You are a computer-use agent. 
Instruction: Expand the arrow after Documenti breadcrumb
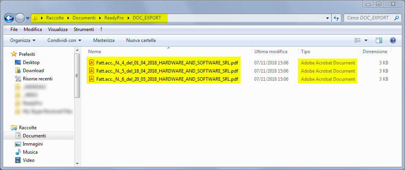tap(100, 18)
